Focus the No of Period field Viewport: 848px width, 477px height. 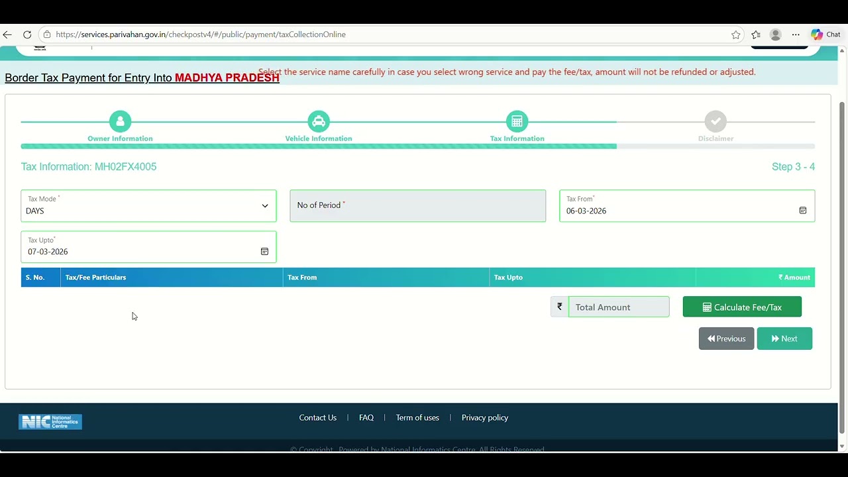pos(418,206)
